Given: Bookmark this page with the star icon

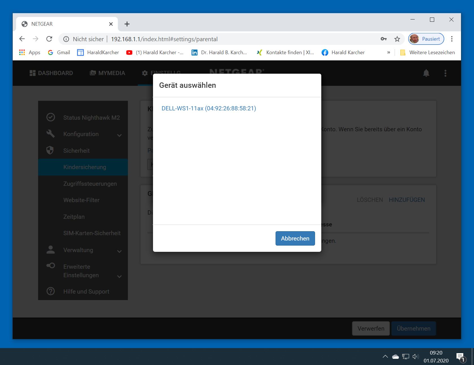Looking at the screenshot, I should pyautogui.click(x=397, y=39).
